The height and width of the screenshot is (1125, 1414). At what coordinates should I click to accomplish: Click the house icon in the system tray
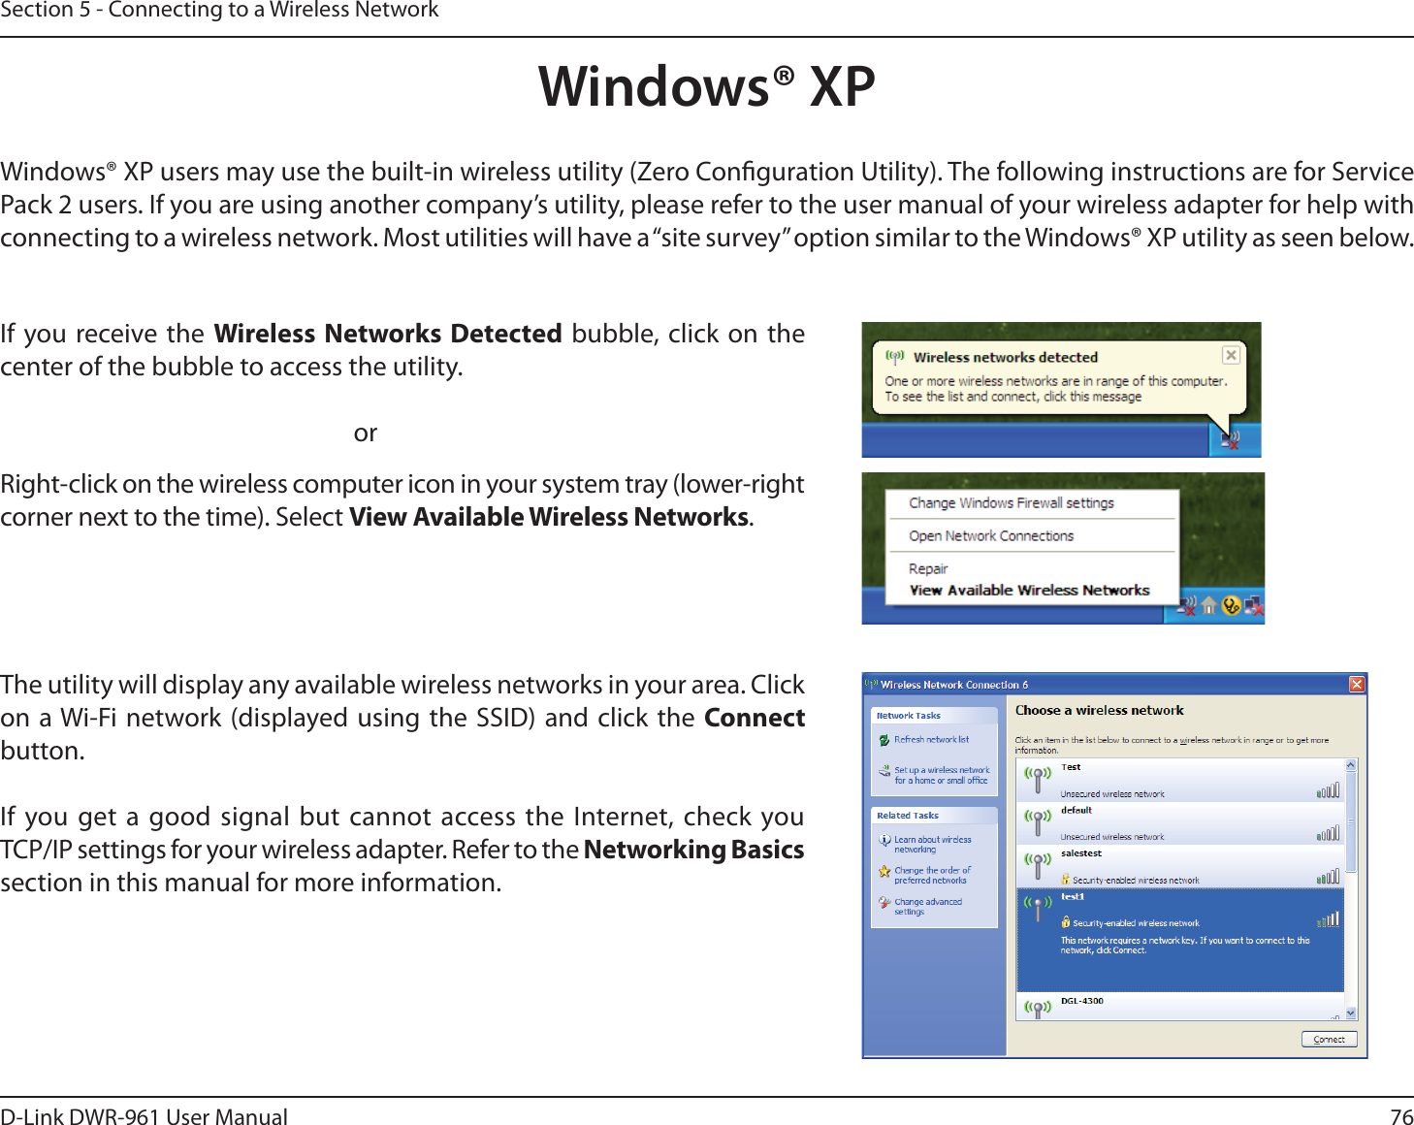[x=1208, y=606]
